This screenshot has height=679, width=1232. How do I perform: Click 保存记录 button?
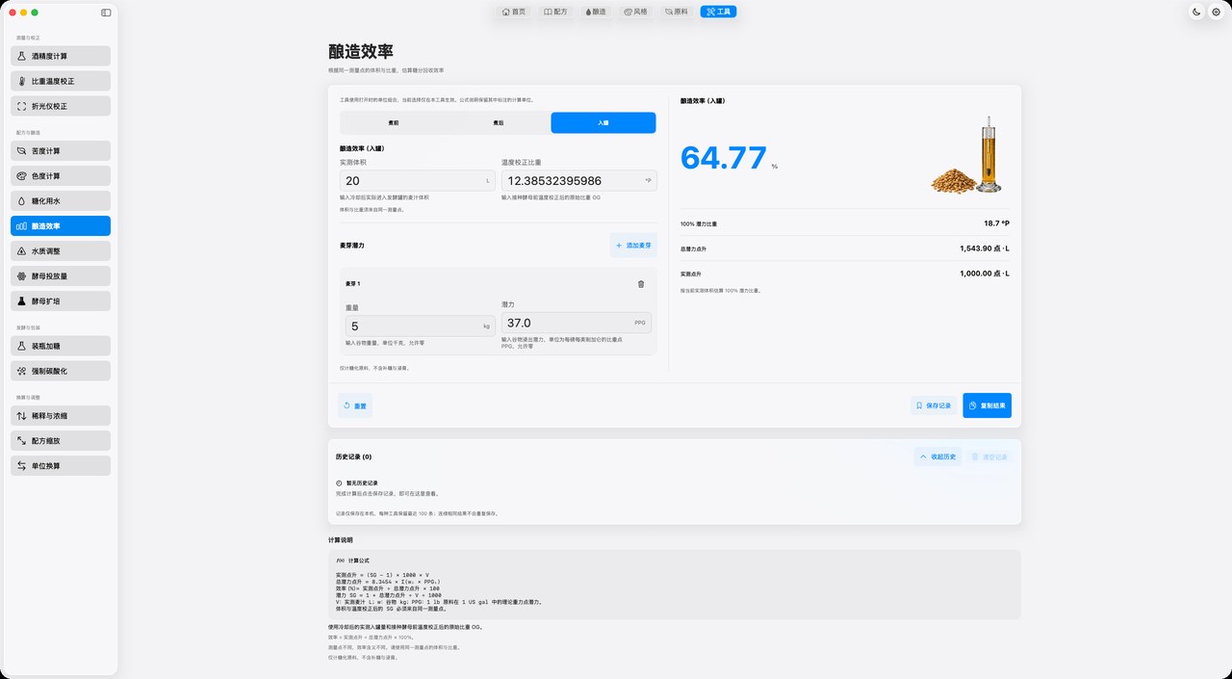pos(934,405)
